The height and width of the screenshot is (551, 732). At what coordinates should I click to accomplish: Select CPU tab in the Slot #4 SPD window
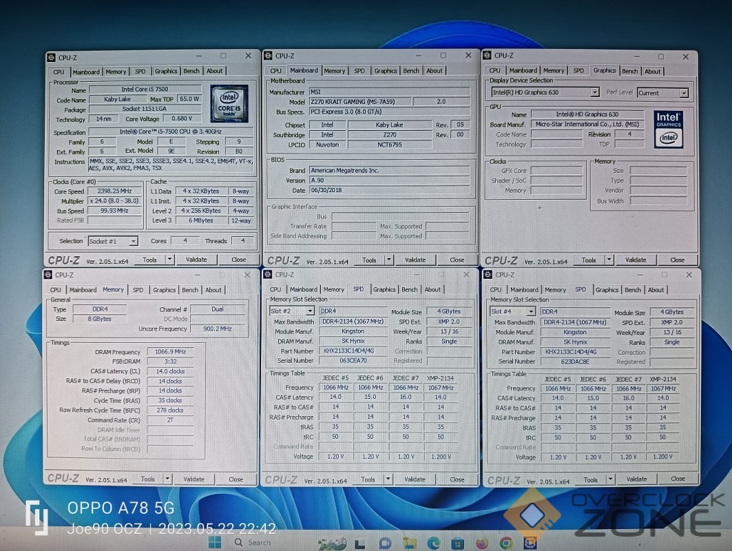pyautogui.click(x=496, y=290)
